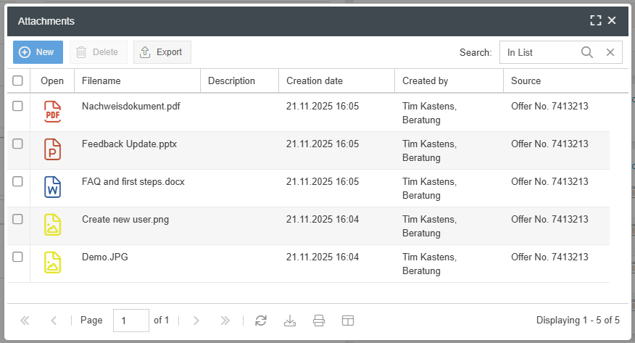
Task: Select the Demo.JPG row checkbox
Action: 18,257
